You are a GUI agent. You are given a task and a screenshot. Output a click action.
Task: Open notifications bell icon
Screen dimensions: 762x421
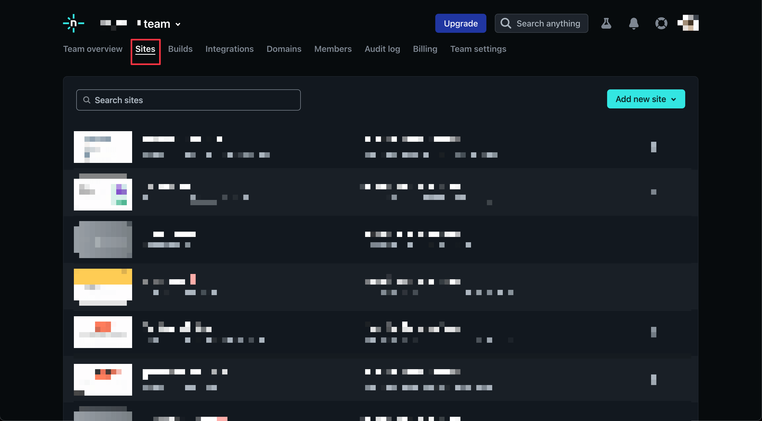[634, 23]
